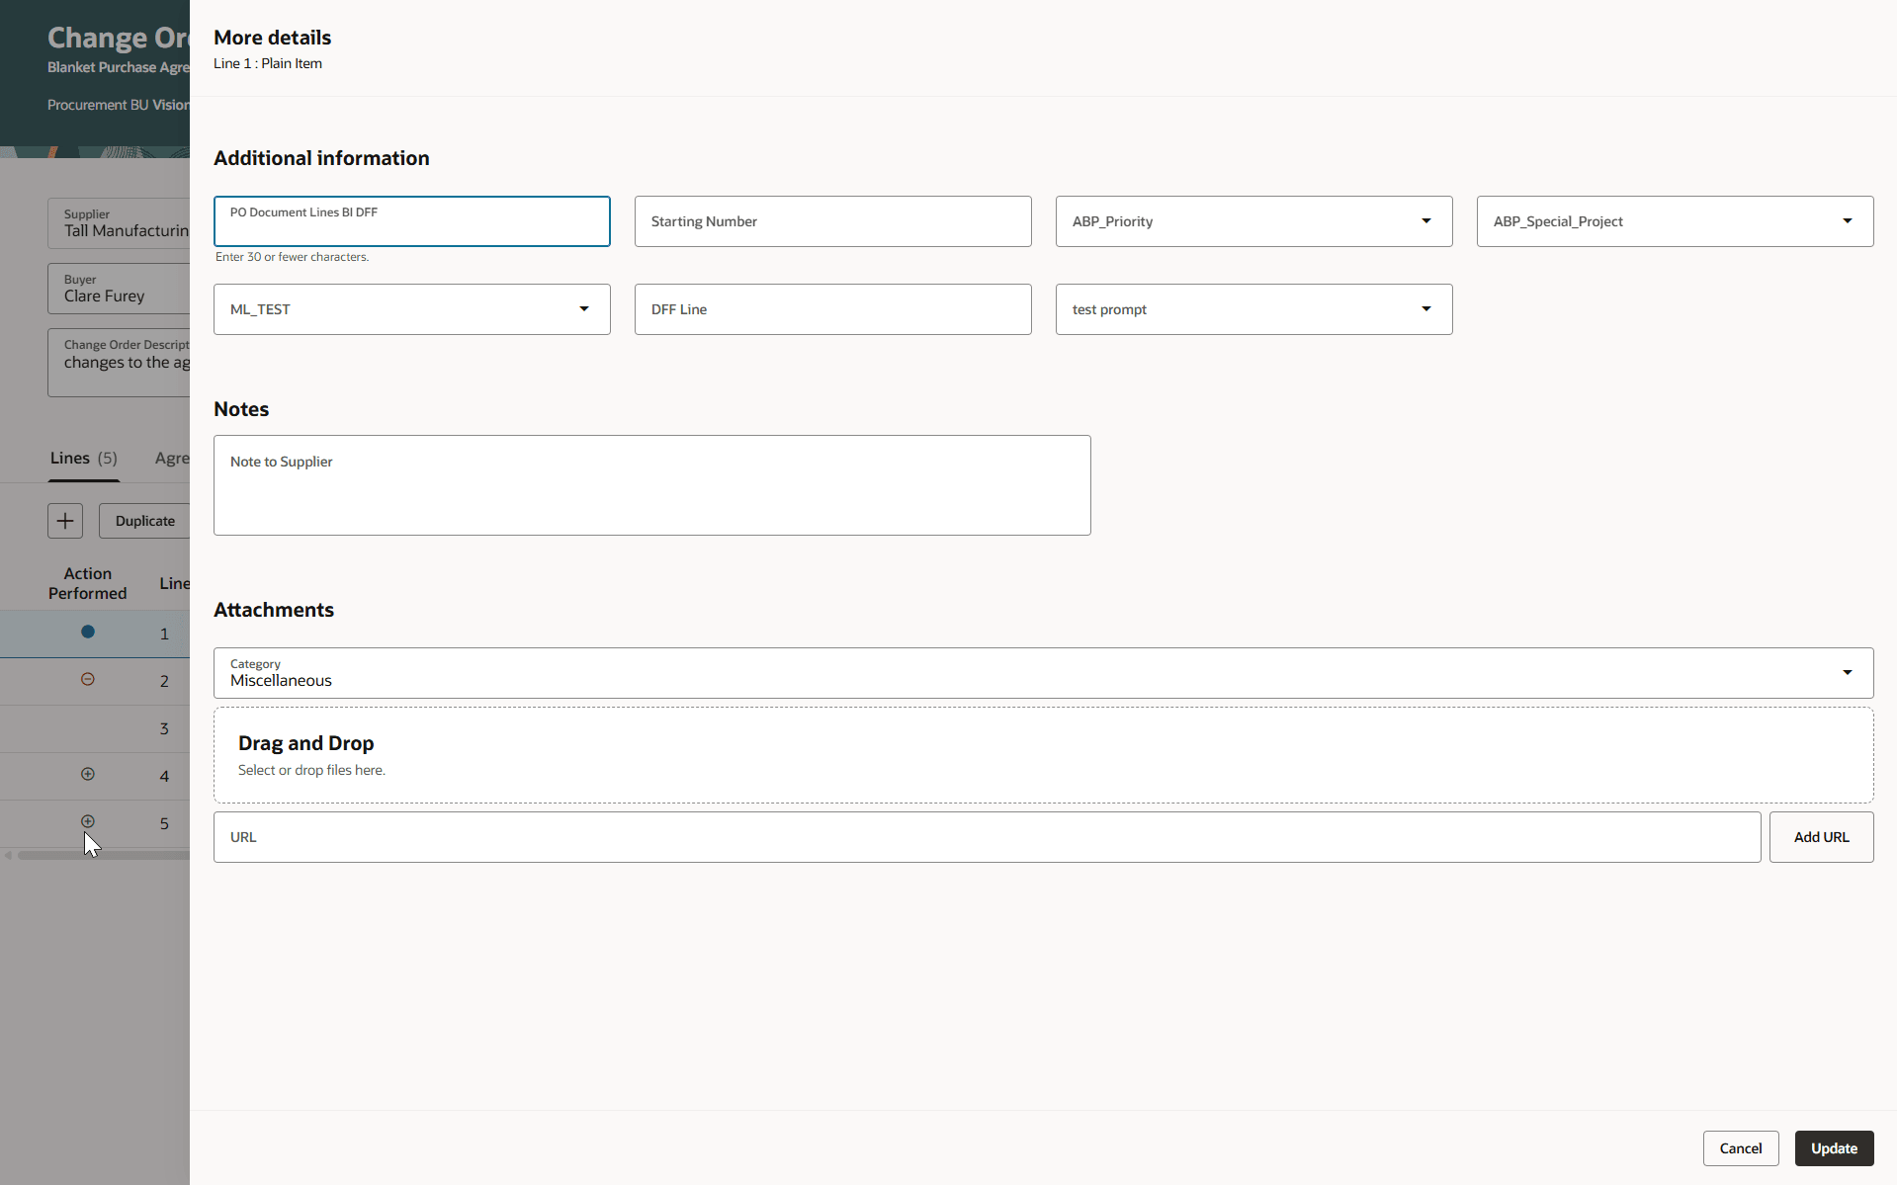Viewport: 1897px width, 1185px height.
Task: Click the blue dot on line 1
Action: coord(88,632)
